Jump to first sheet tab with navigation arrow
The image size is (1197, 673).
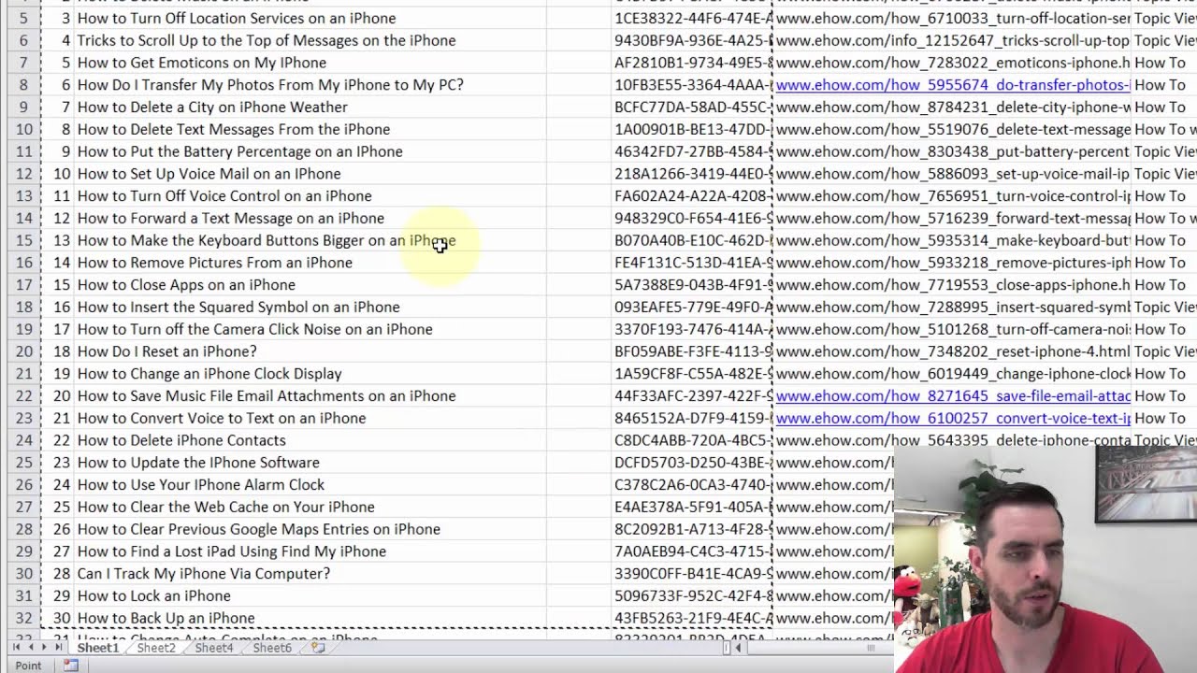tap(16, 647)
